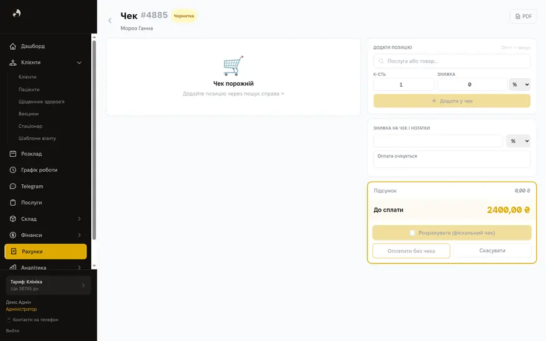Open Послуги menu item
The width and height of the screenshot is (546, 341).
[x=46, y=203]
